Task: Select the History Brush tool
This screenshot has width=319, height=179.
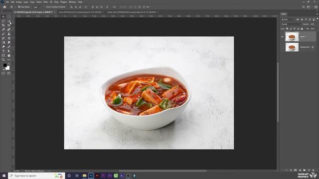Action: [x=3, y=38]
